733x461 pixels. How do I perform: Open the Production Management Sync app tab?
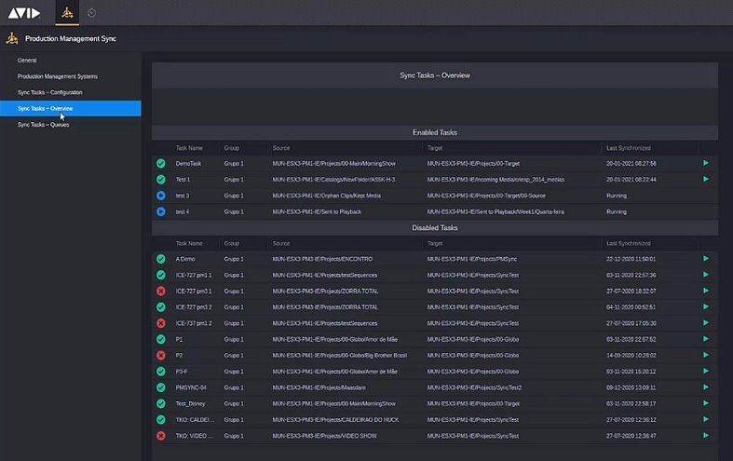click(x=67, y=13)
